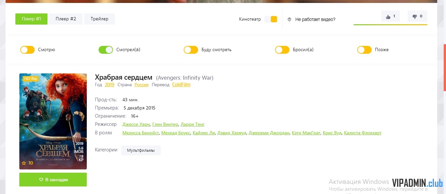
Task: Switch on the 'Буду смотреть' toggle
Action: (x=191, y=50)
